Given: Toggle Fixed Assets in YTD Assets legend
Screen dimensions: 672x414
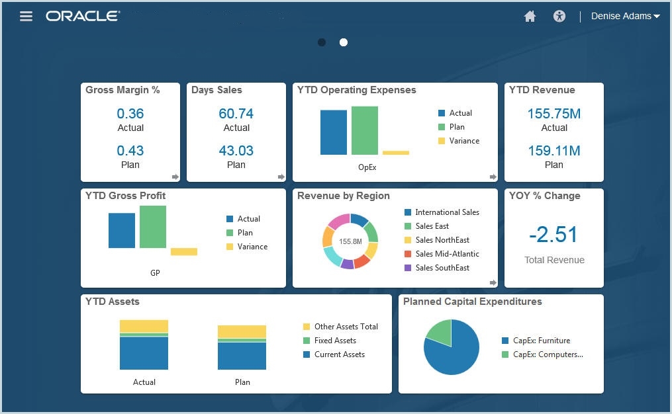Looking at the screenshot, I should 334,341.
